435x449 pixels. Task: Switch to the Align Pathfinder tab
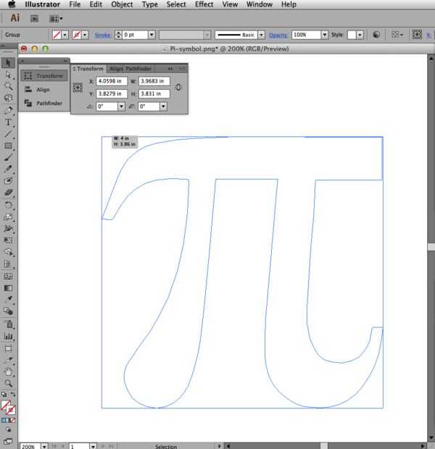pos(130,69)
